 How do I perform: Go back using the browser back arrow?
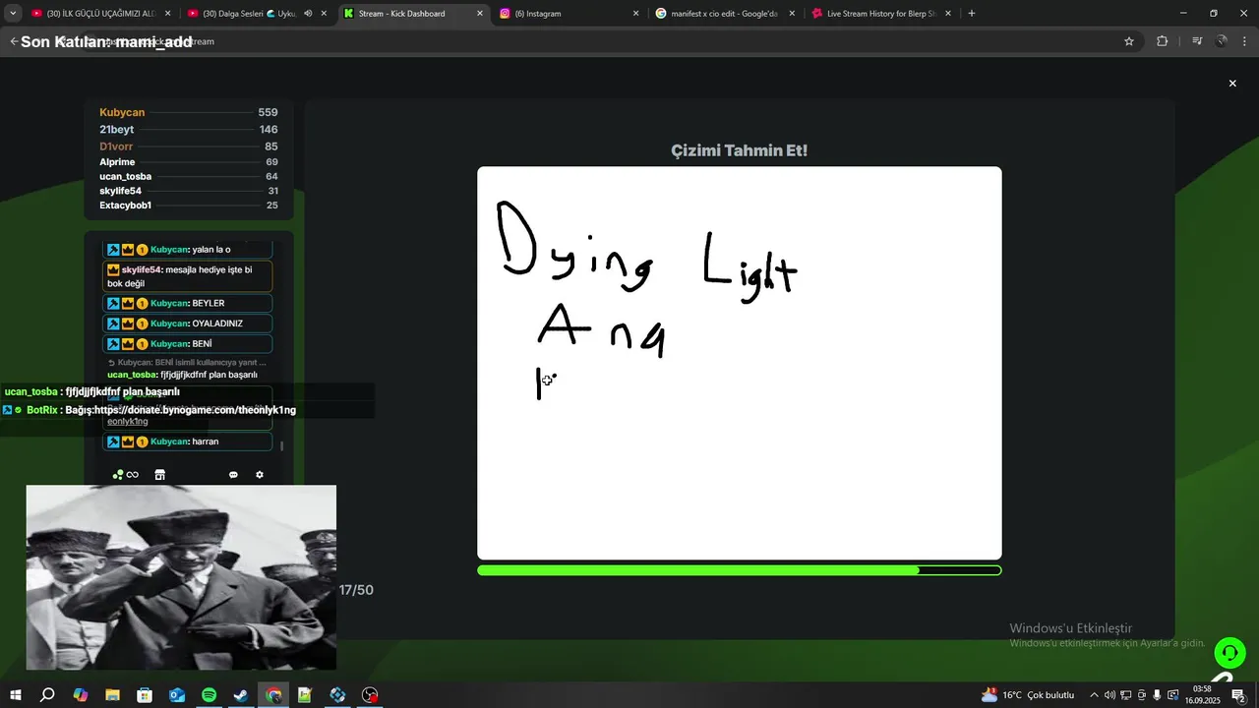click(14, 41)
